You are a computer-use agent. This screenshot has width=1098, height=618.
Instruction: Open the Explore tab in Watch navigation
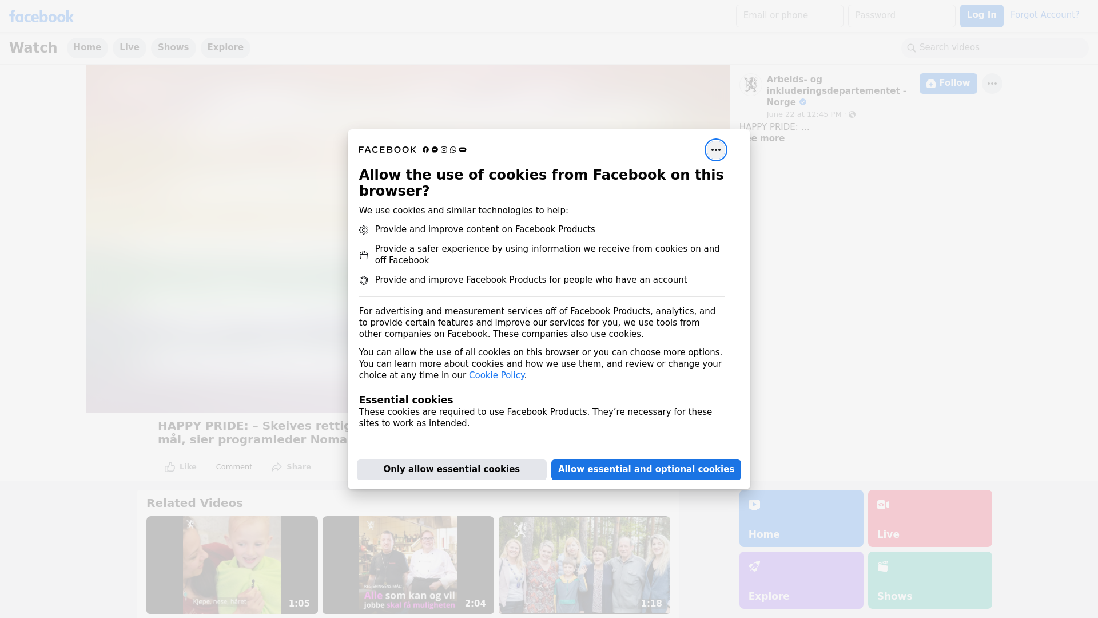(225, 47)
